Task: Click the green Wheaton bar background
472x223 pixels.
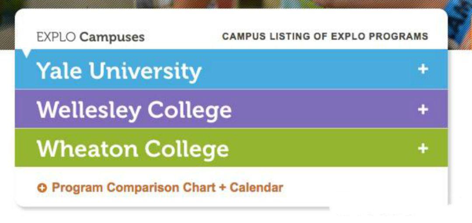Action: click(x=323, y=148)
